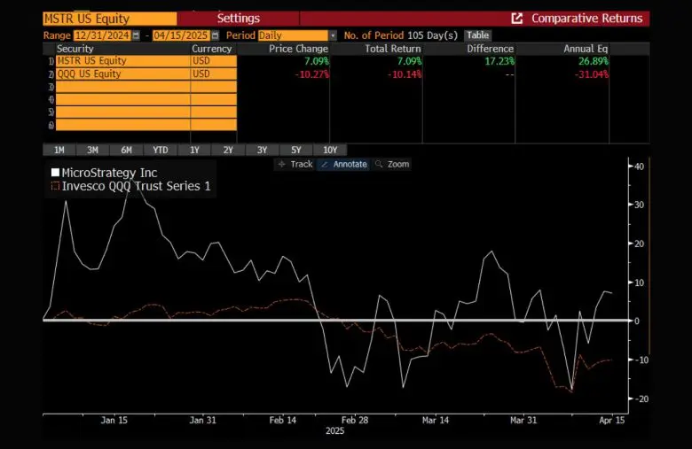Edit the start date 12/31/2024 field
The height and width of the screenshot is (449, 692).
point(102,35)
